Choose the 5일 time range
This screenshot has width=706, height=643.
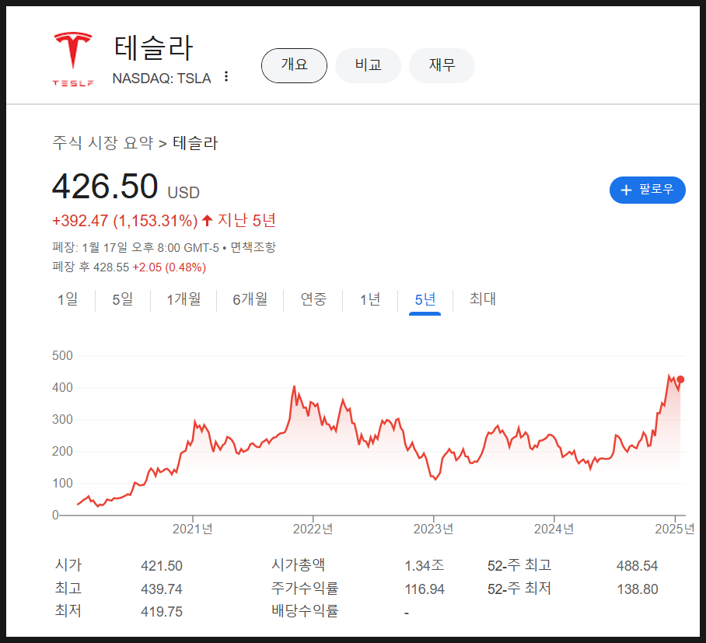[x=123, y=299]
